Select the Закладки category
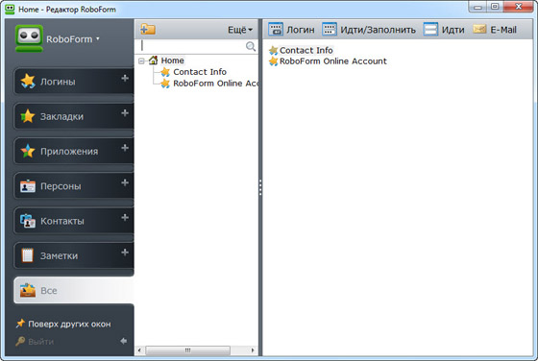The width and height of the screenshot is (538, 361). 74,116
